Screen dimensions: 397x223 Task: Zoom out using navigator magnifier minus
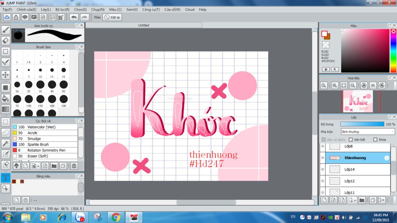[x=353, y=86]
